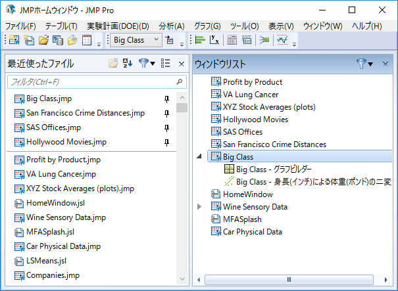This screenshot has height=291, width=398.
Task: Select Car Physical Data in window list
Action: tap(247, 231)
